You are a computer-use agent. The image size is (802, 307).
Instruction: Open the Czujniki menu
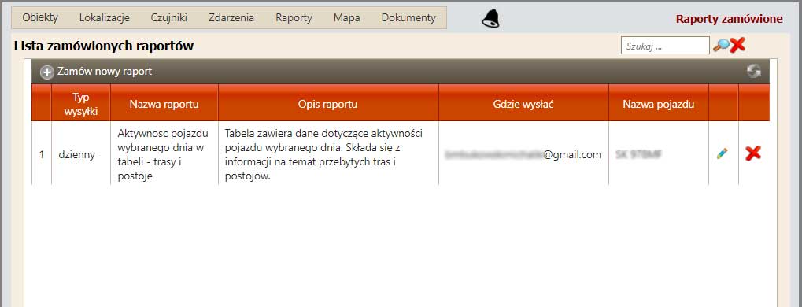168,18
